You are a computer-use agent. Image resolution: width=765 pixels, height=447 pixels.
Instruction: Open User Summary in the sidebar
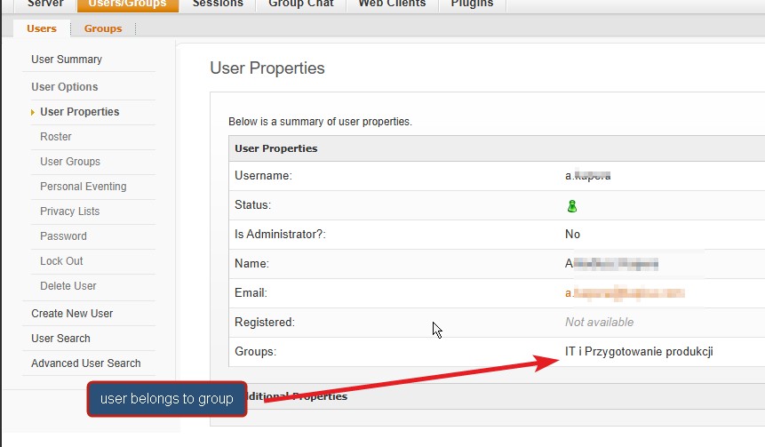pos(67,60)
